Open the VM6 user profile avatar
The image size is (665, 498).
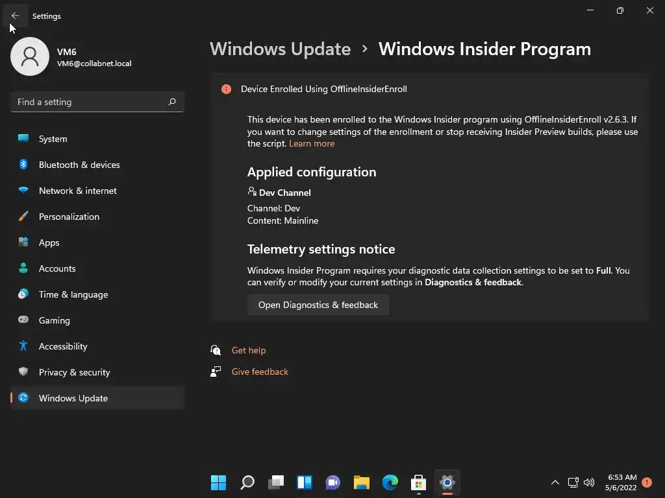click(30, 56)
